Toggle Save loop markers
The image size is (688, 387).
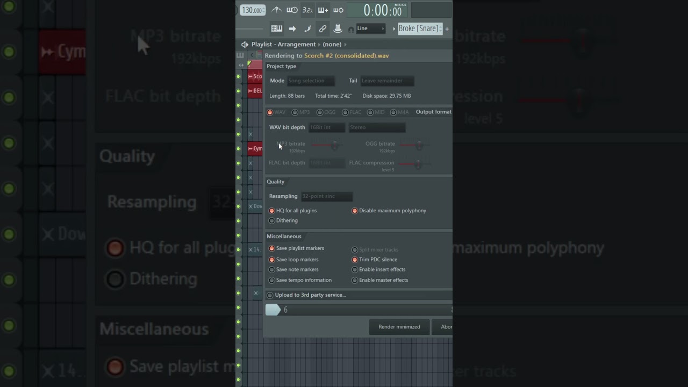click(293, 260)
